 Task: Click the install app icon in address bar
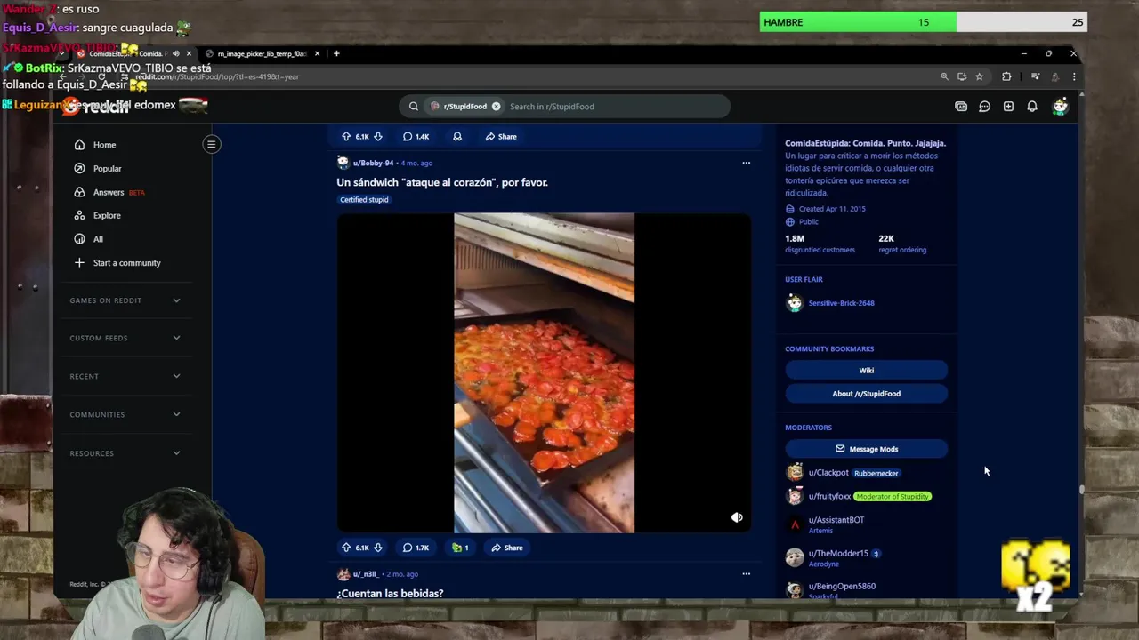[x=962, y=76]
